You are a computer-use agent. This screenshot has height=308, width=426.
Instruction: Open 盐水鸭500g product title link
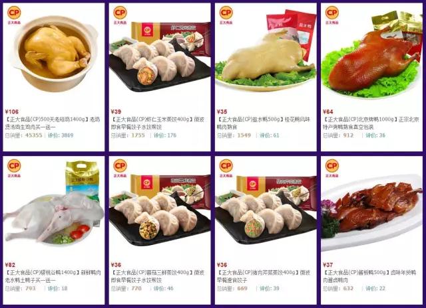click(264, 123)
